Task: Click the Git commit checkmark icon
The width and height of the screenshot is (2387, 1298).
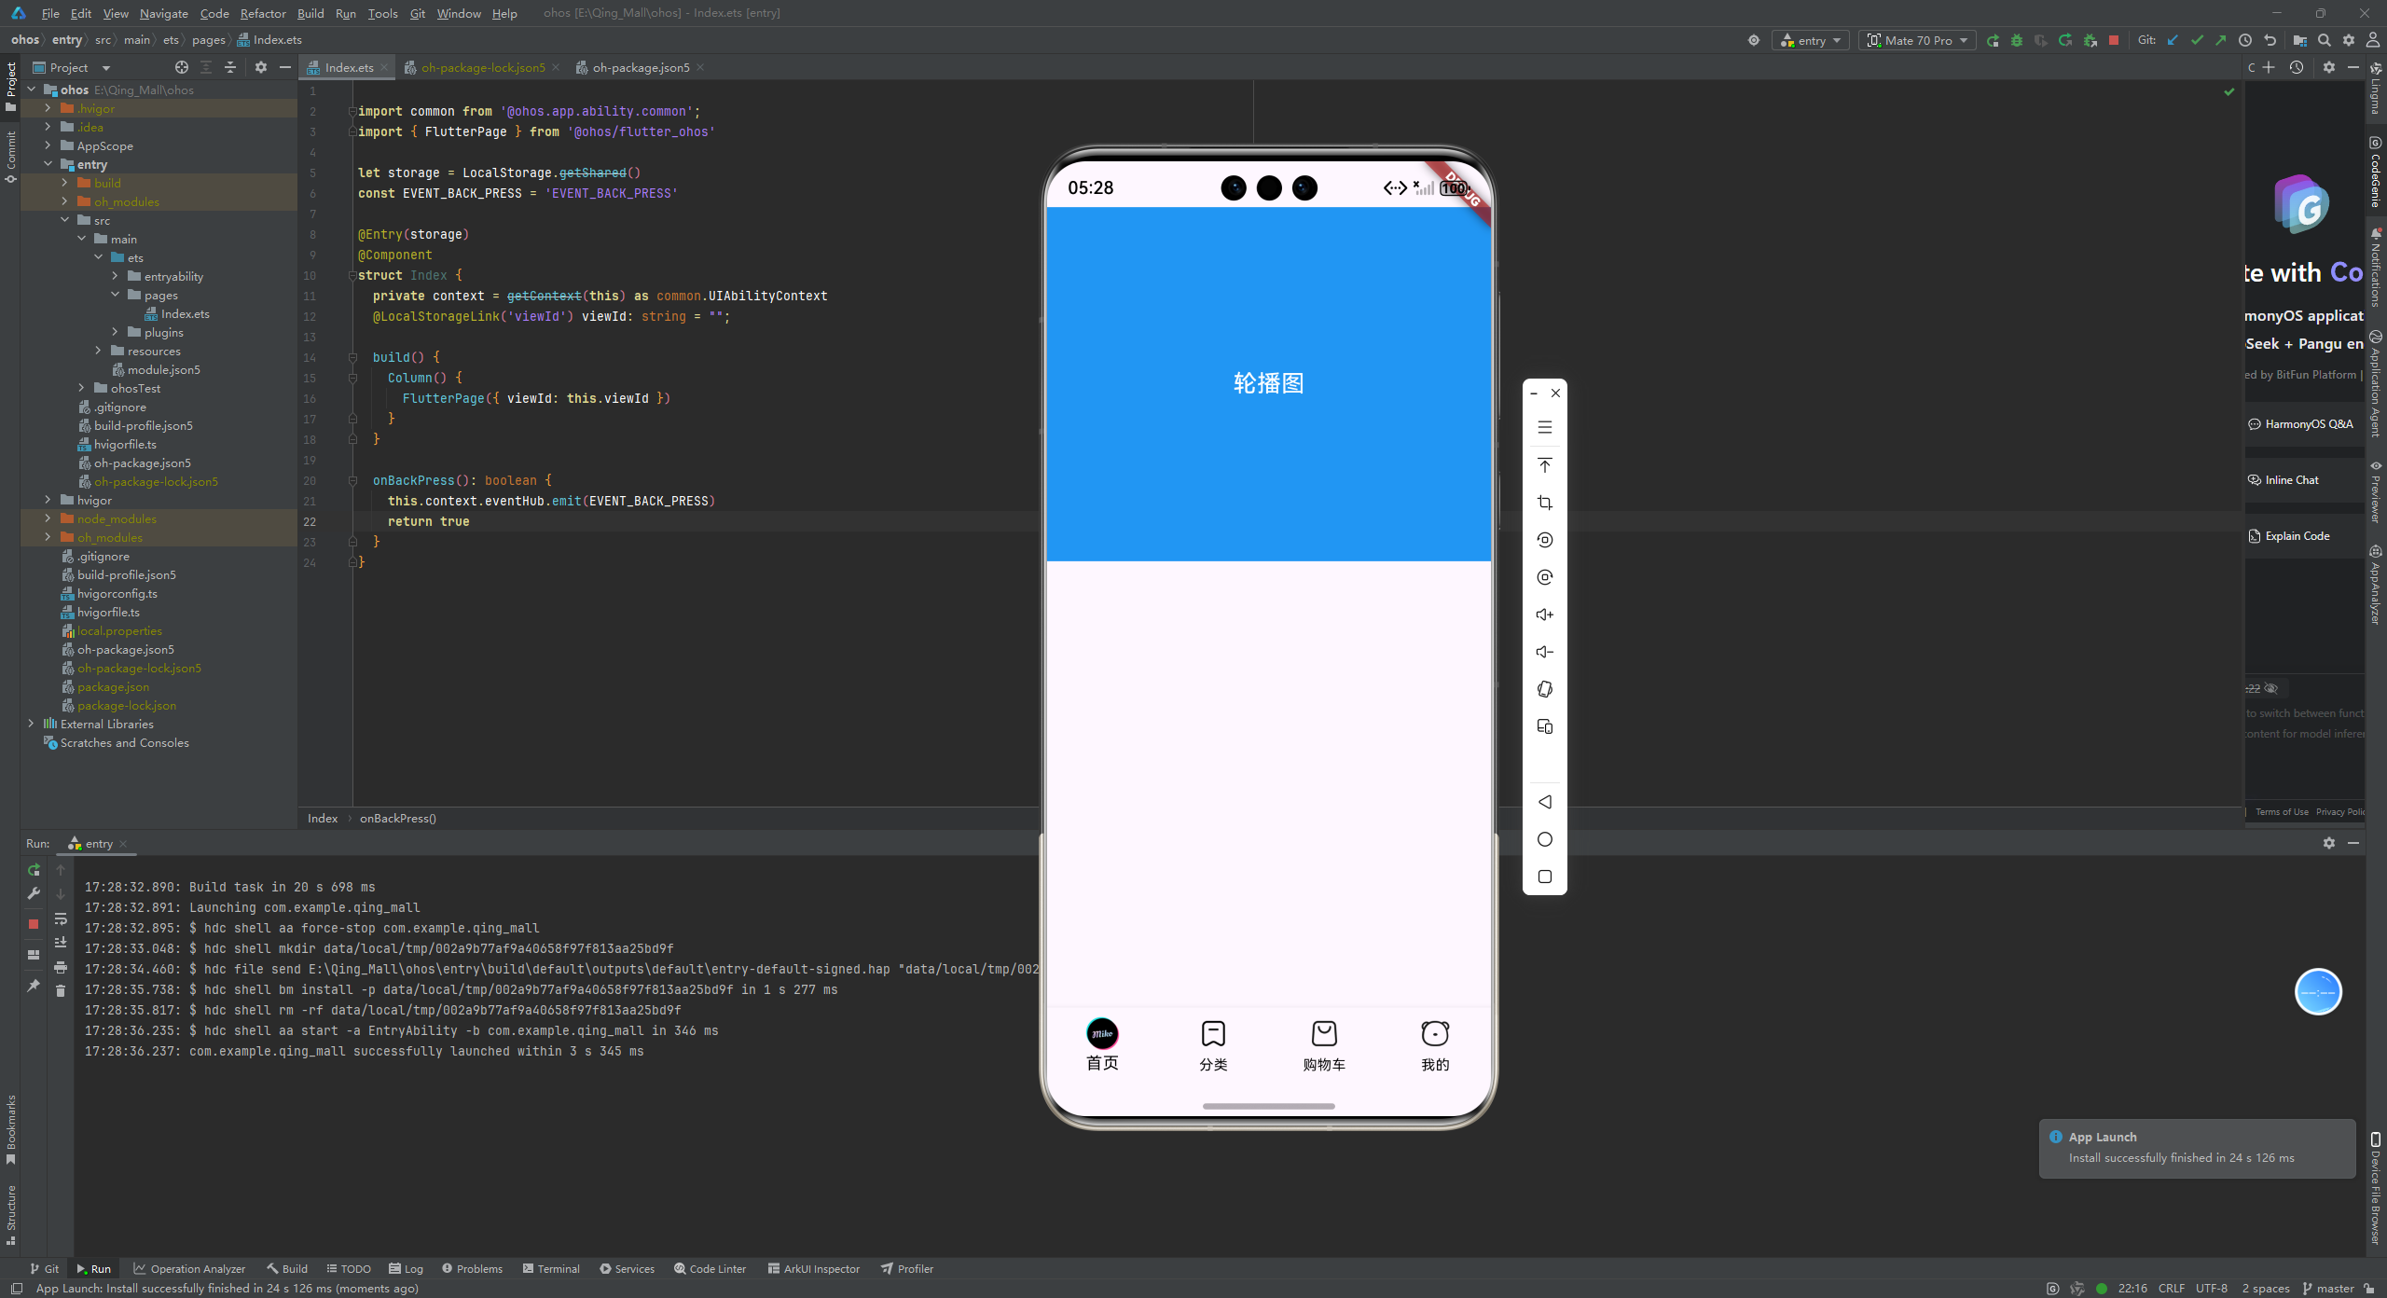Action: pos(2197,40)
